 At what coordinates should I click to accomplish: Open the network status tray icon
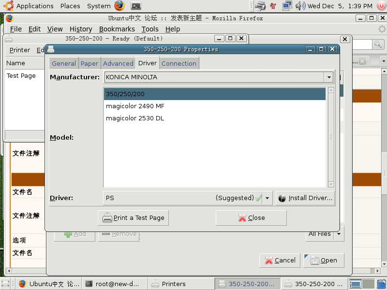pos(287,6)
